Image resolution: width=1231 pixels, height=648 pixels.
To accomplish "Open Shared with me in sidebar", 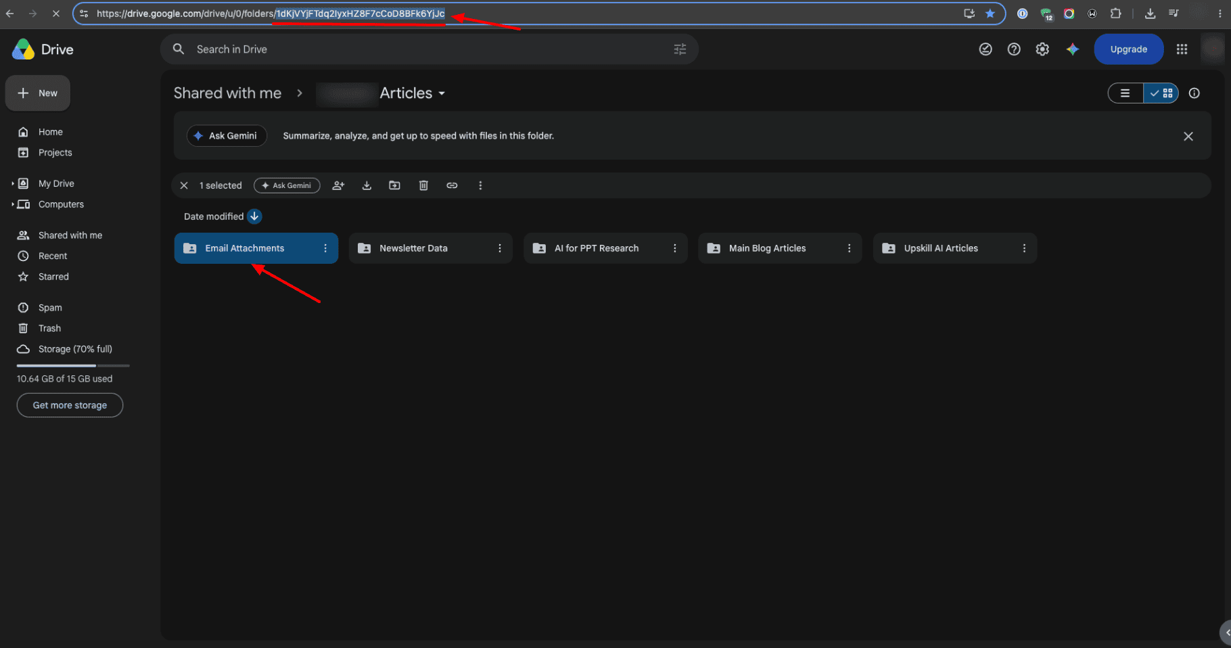I will 70,235.
